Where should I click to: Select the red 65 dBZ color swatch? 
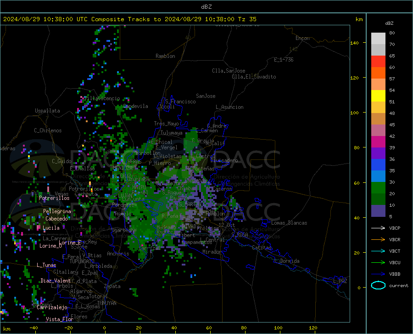tap(378, 62)
